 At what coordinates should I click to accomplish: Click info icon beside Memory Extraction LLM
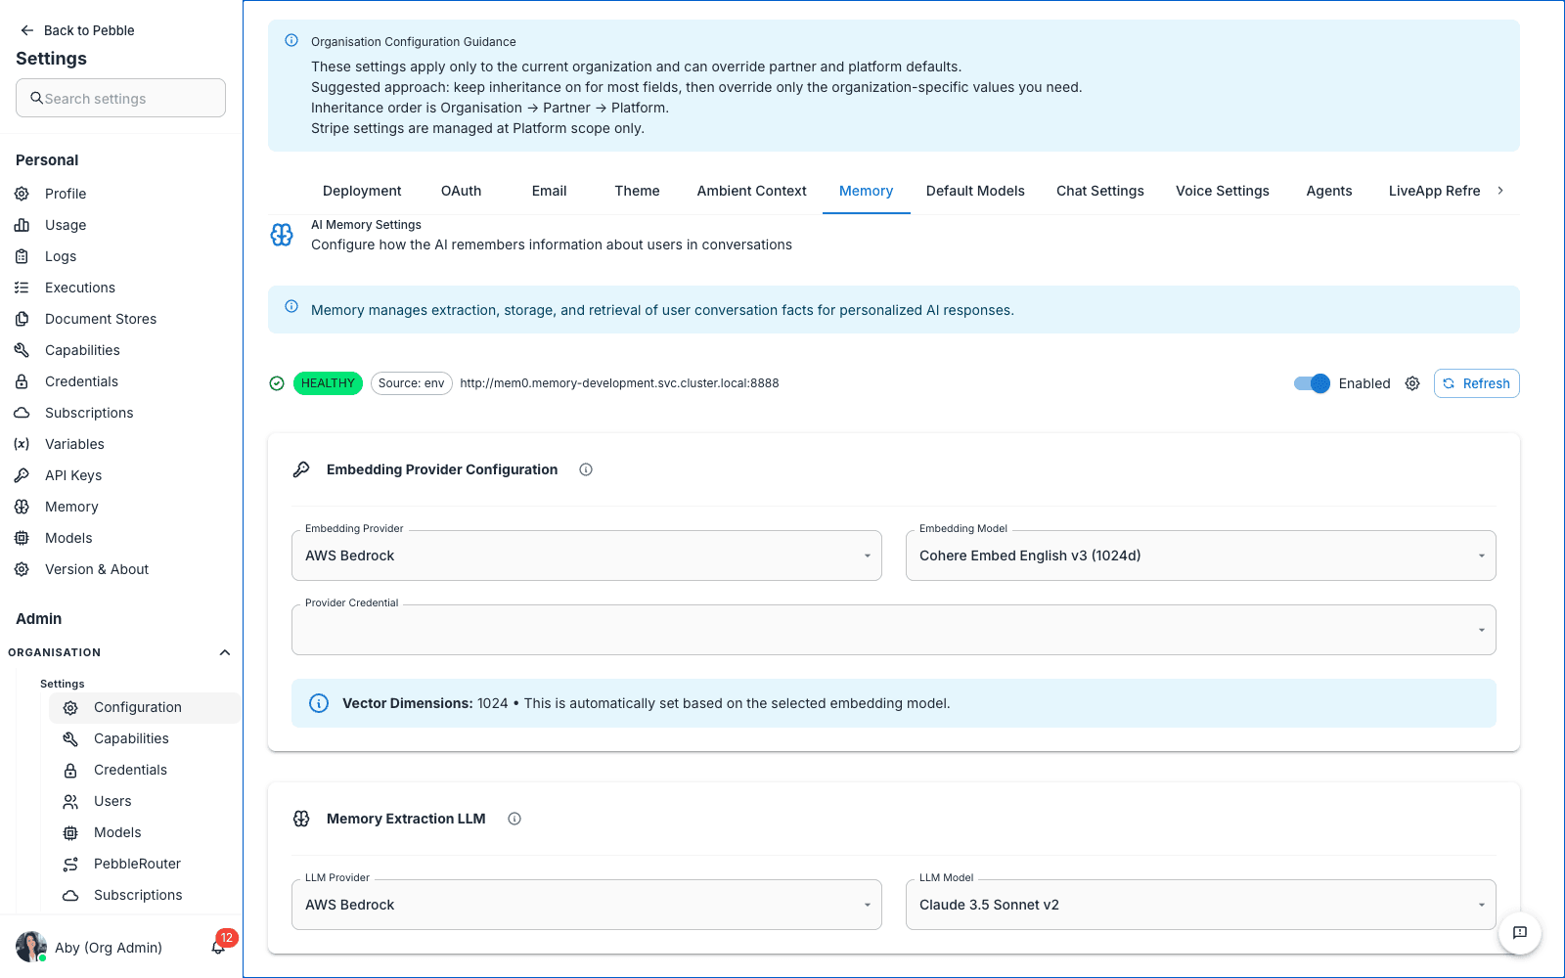514,819
